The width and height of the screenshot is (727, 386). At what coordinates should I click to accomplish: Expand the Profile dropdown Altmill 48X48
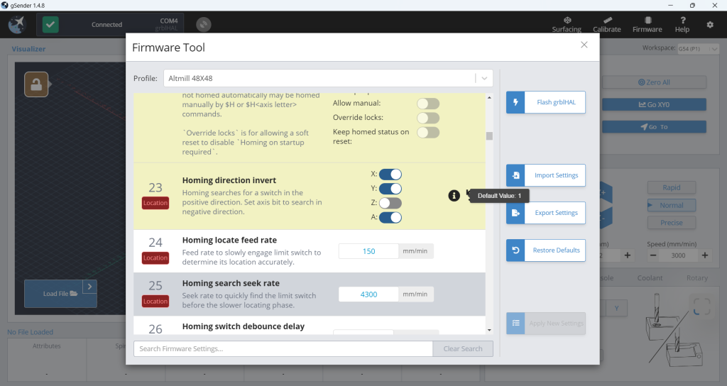(x=483, y=78)
